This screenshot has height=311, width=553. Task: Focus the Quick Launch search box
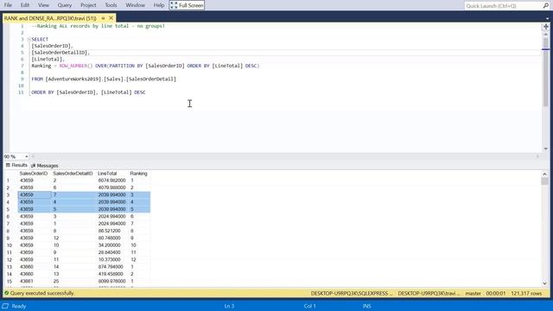pos(503,6)
